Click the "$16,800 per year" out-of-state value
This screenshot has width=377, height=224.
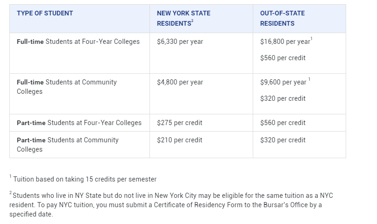(x=285, y=42)
